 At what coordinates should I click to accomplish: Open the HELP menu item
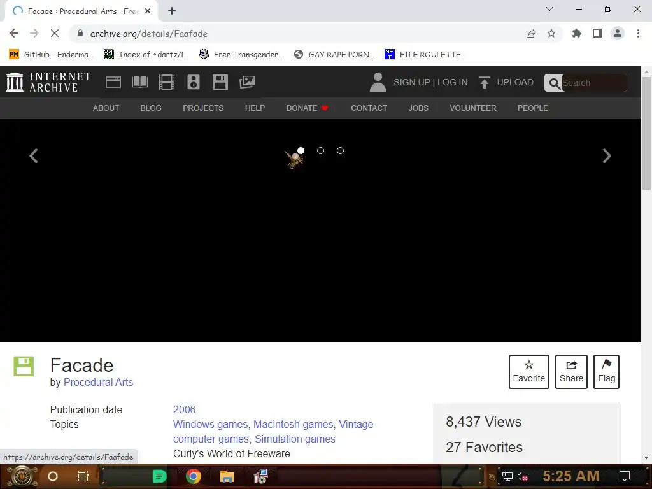point(255,108)
